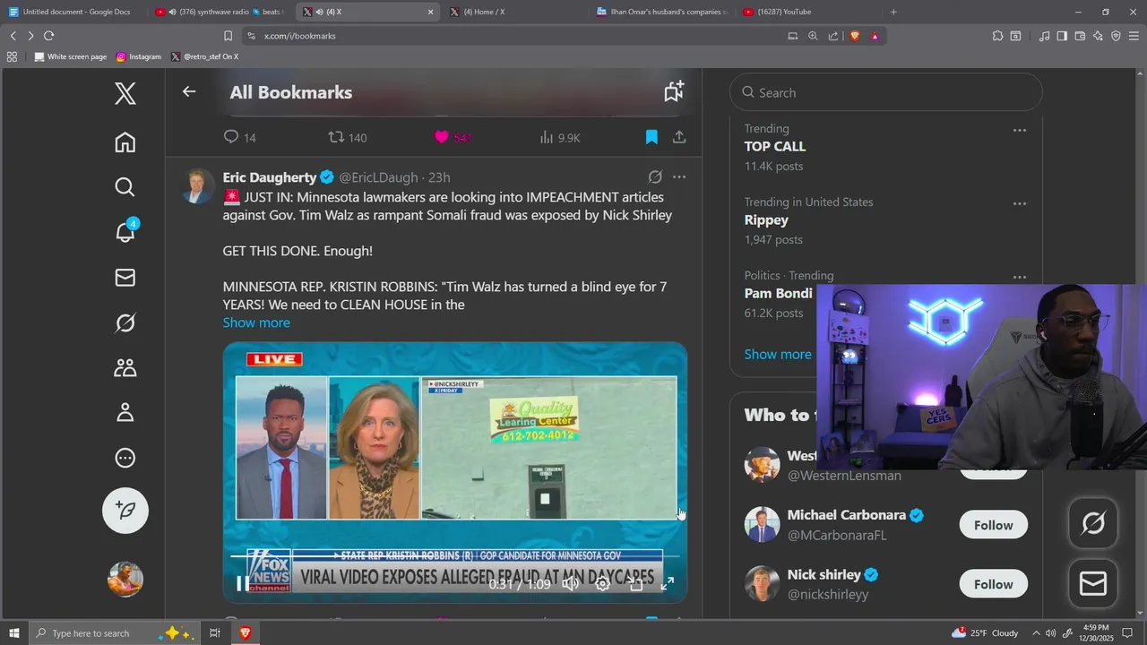Follow Nick shirley
The image size is (1147, 645).
[x=993, y=584]
